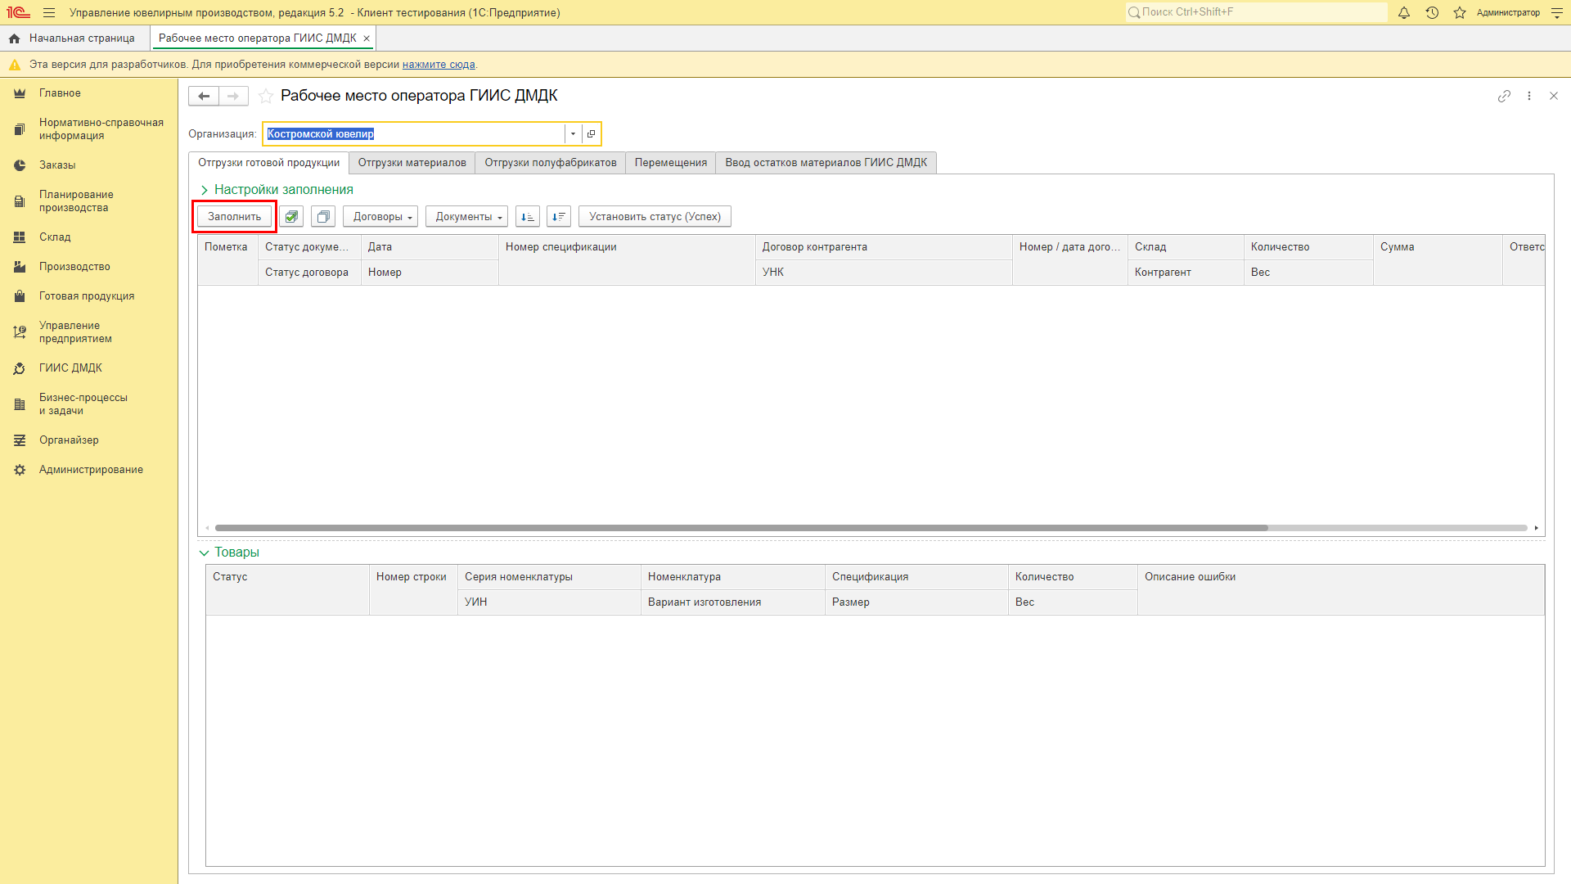Go forward with the right arrow button

[x=233, y=97]
